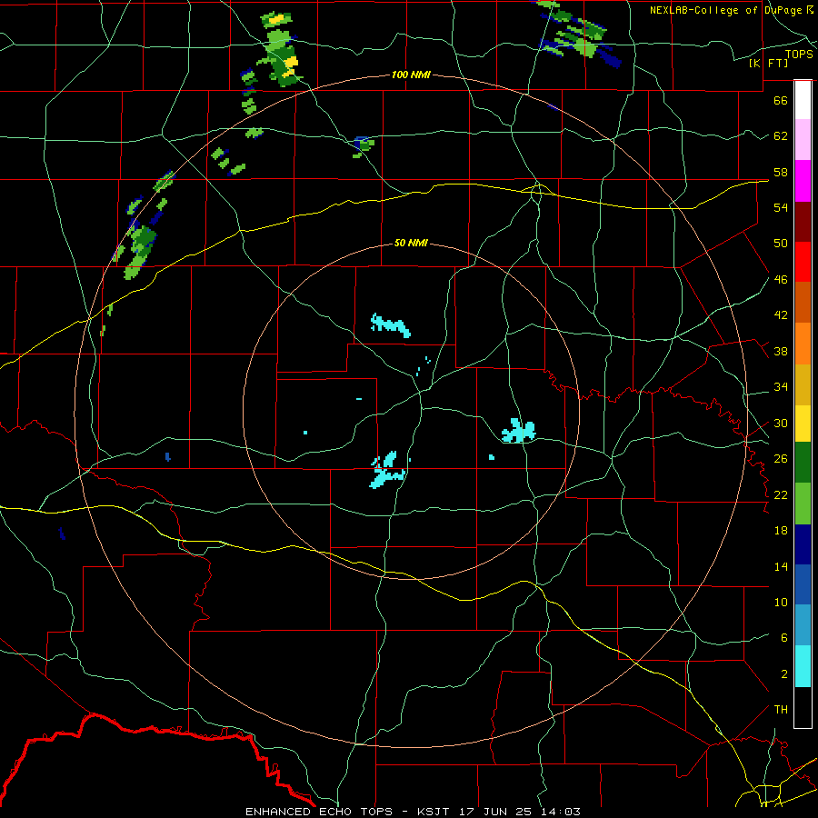Click the 30 value on the scale
Screen dimensions: 818x818
tap(781, 423)
